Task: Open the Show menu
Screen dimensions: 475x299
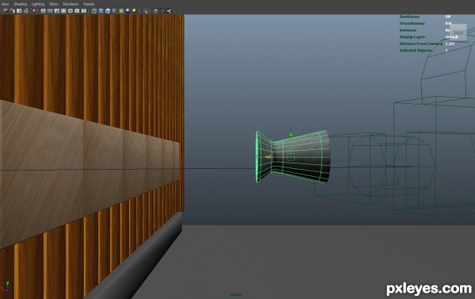Action: coord(54,4)
